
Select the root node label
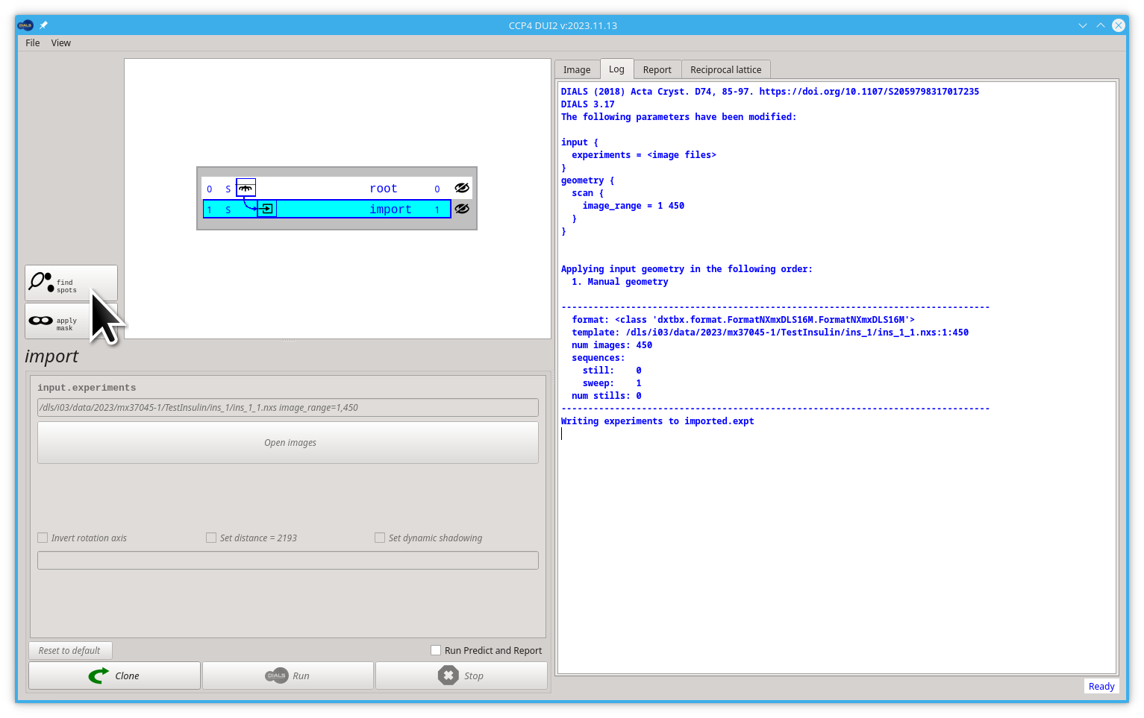click(x=384, y=189)
